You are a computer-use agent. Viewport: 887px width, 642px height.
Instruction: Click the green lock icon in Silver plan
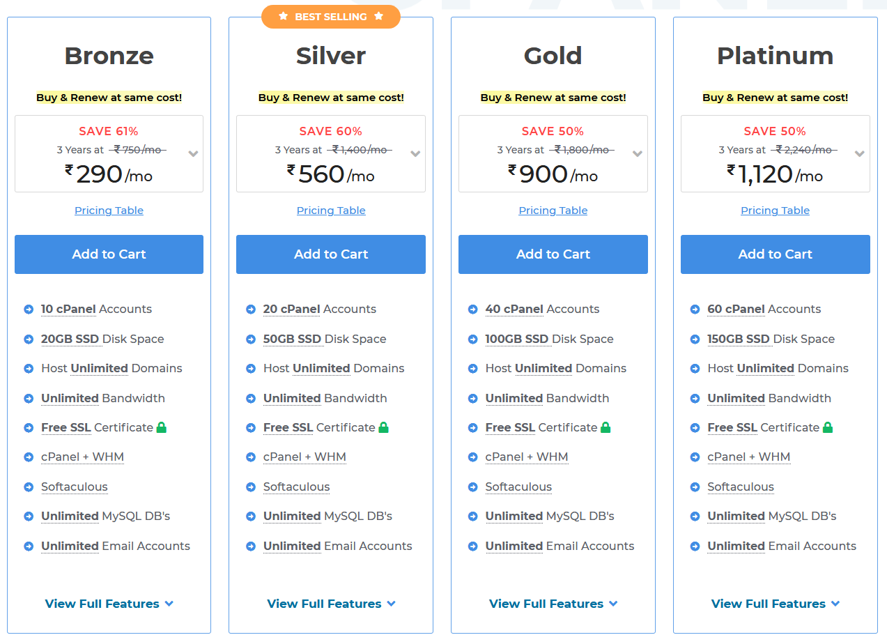pos(383,427)
